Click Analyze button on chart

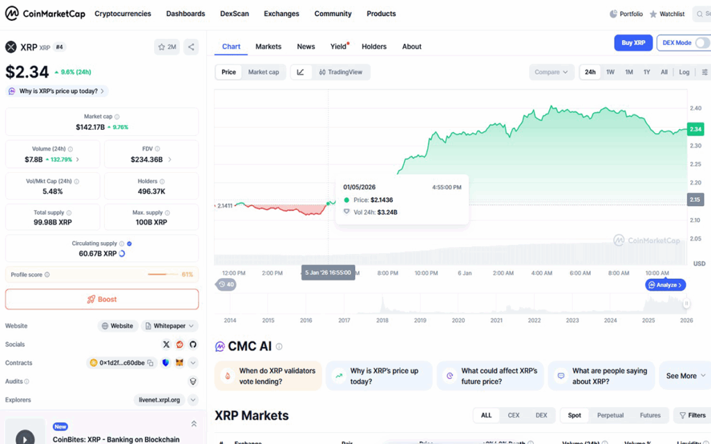tap(665, 285)
